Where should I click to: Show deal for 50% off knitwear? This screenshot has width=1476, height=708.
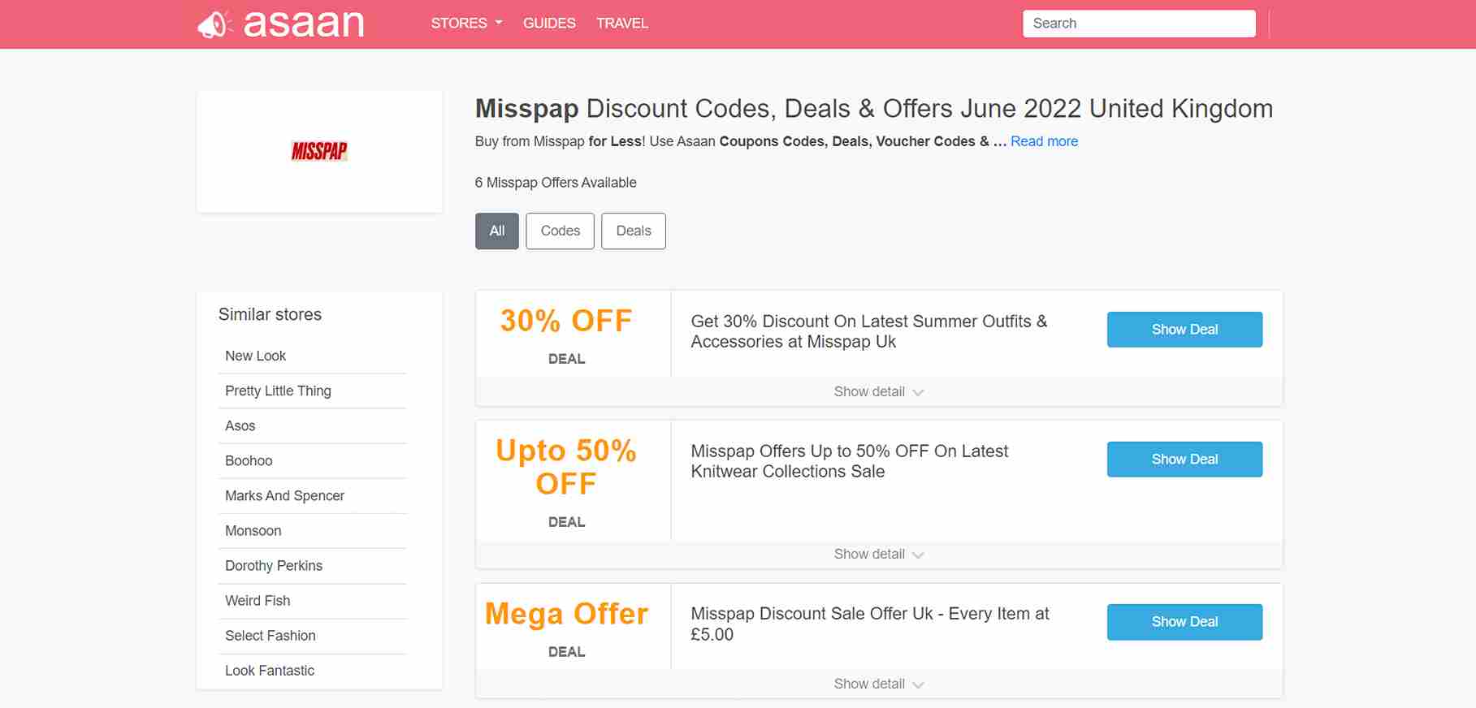point(1184,460)
